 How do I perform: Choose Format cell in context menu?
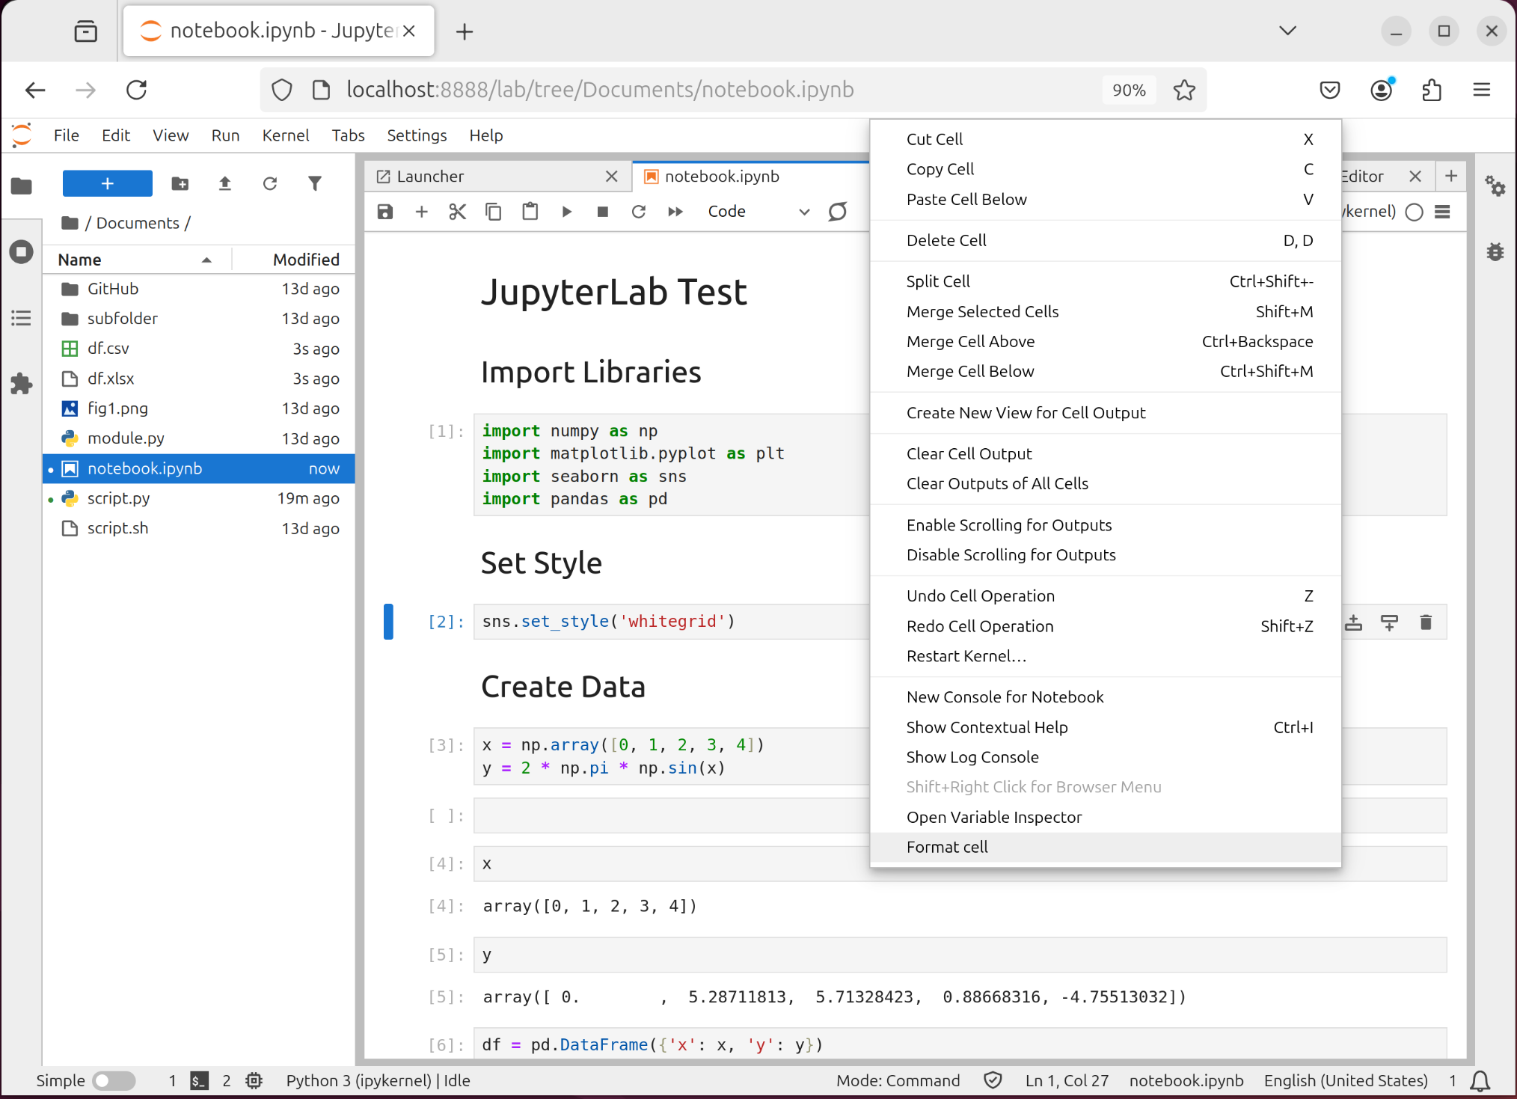click(1106, 847)
